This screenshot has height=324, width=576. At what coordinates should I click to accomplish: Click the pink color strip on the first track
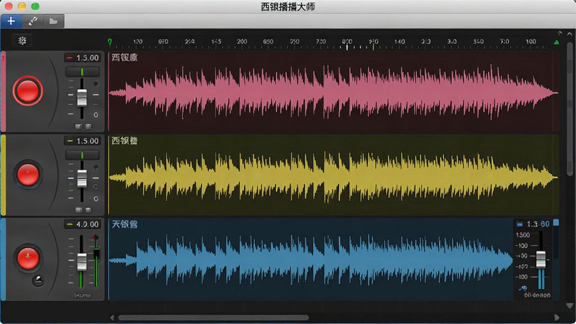tap(3, 92)
